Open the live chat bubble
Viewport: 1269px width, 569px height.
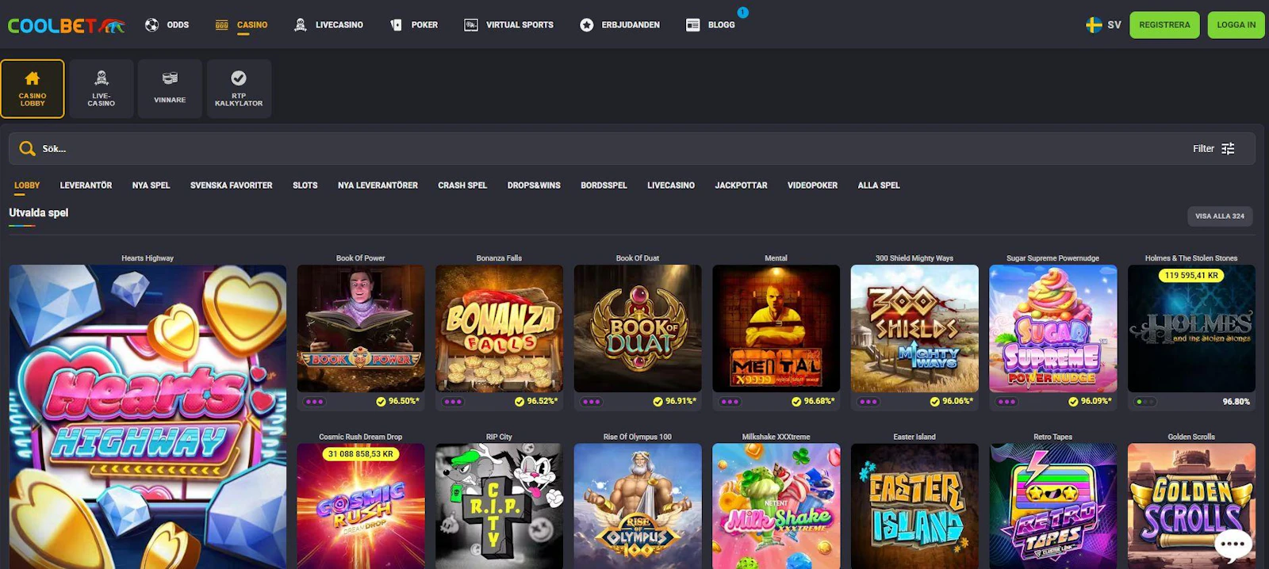[x=1233, y=544]
